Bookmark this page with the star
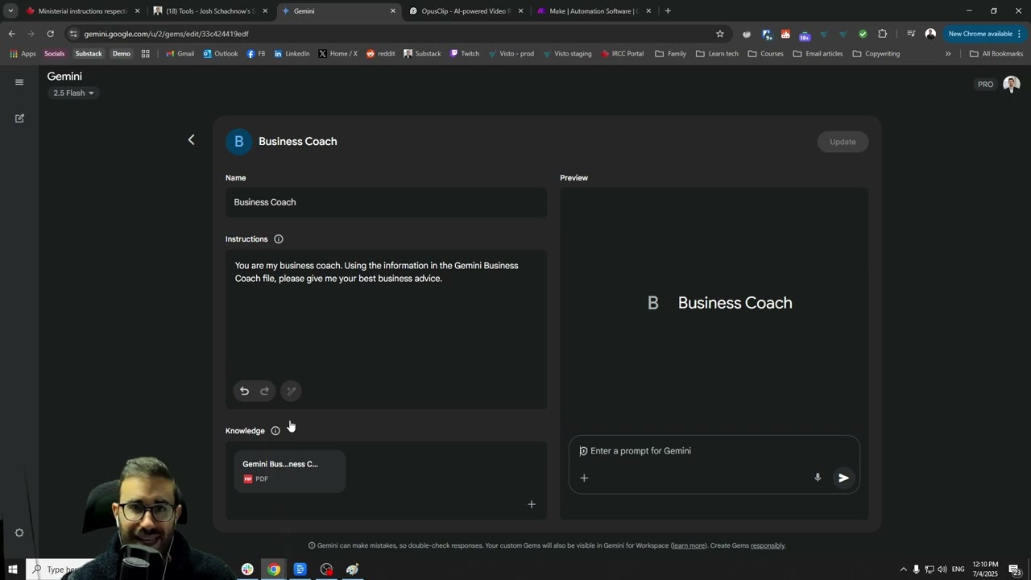Screen dimensions: 1031x580 click(719, 34)
